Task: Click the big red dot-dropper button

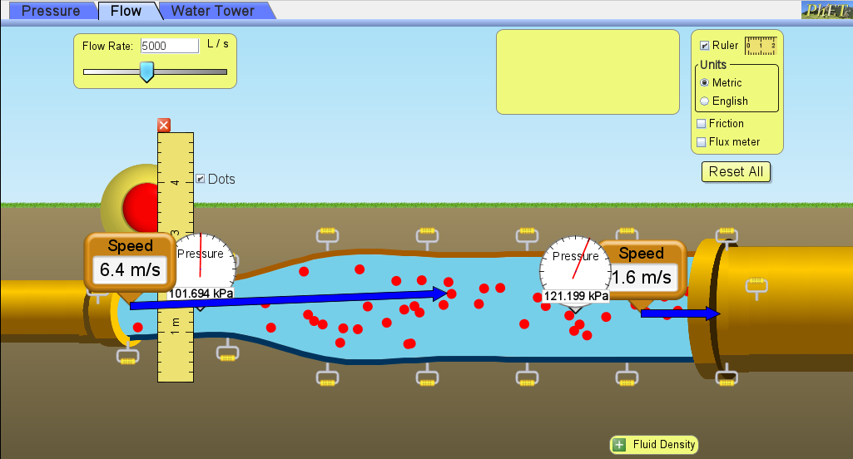Action: [141, 208]
